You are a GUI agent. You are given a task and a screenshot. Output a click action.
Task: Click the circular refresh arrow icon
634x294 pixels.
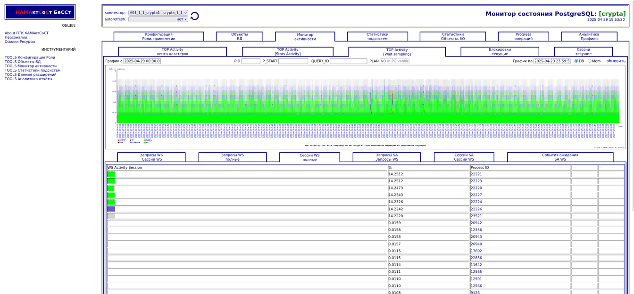[x=194, y=16]
